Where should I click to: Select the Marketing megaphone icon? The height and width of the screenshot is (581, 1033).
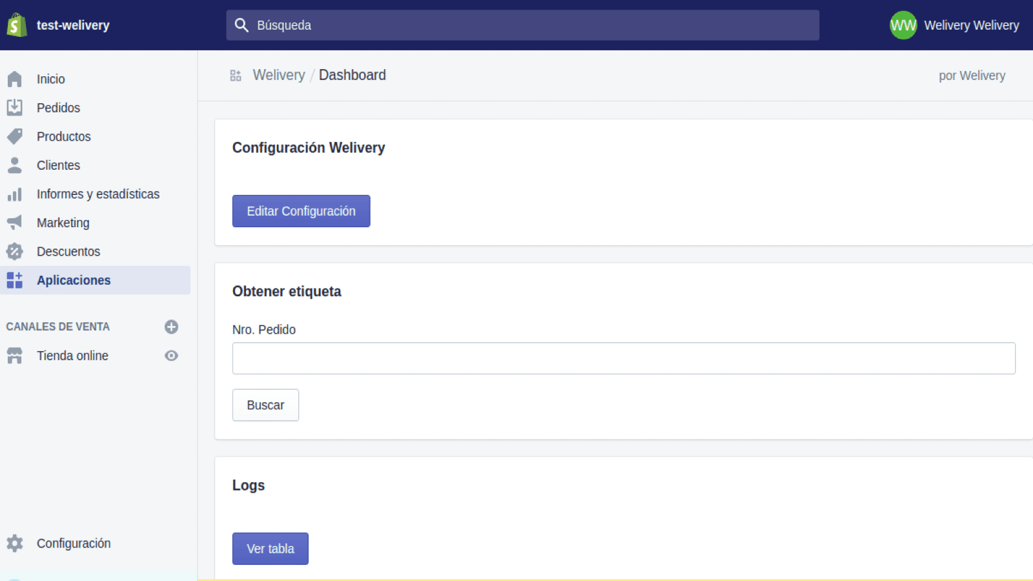[x=14, y=223]
